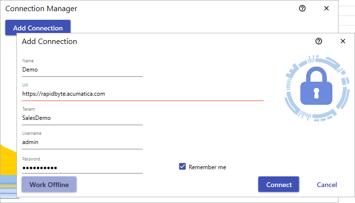The image size is (355, 203).
Task: Open help for Add Connection dialog
Action: [319, 41]
